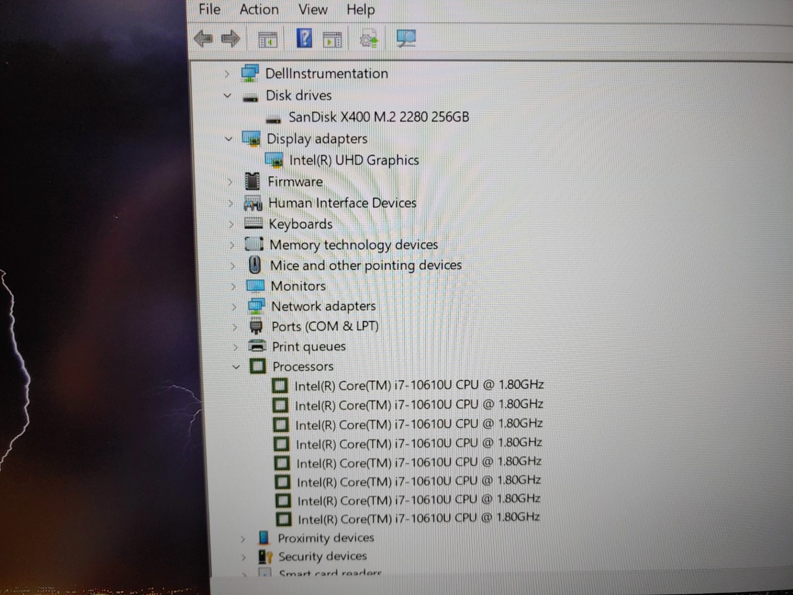793x595 pixels.
Task: Select Intel(R) UHD Graphics entry
Action: point(354,160)
